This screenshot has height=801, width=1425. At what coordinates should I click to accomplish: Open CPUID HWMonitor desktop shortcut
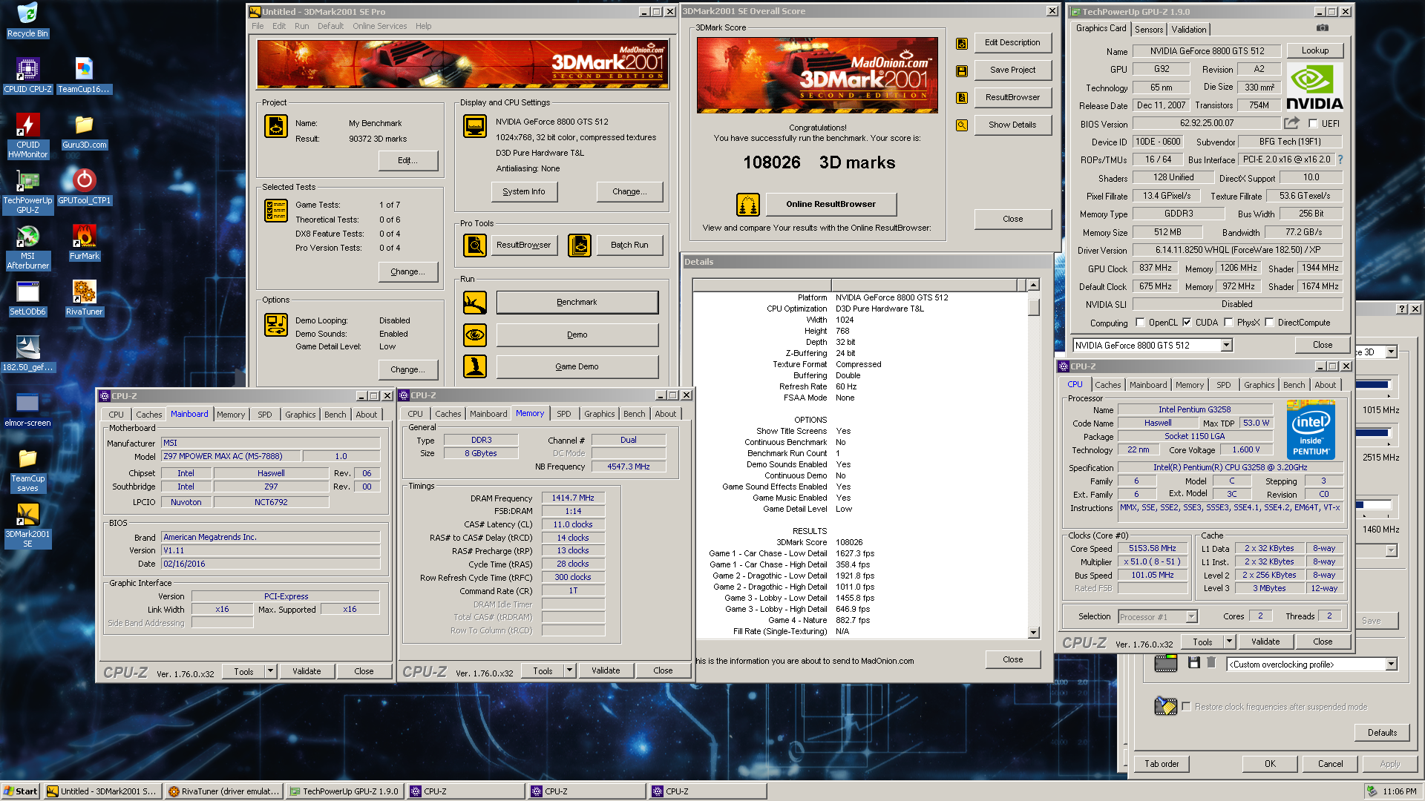pyautogui.click(x=27, y=136)
